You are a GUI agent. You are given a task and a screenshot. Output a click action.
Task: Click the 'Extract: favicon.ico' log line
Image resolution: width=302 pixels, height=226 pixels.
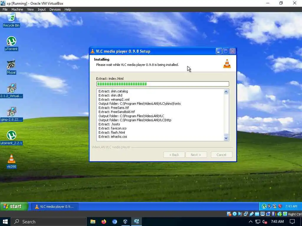point(112,128)
